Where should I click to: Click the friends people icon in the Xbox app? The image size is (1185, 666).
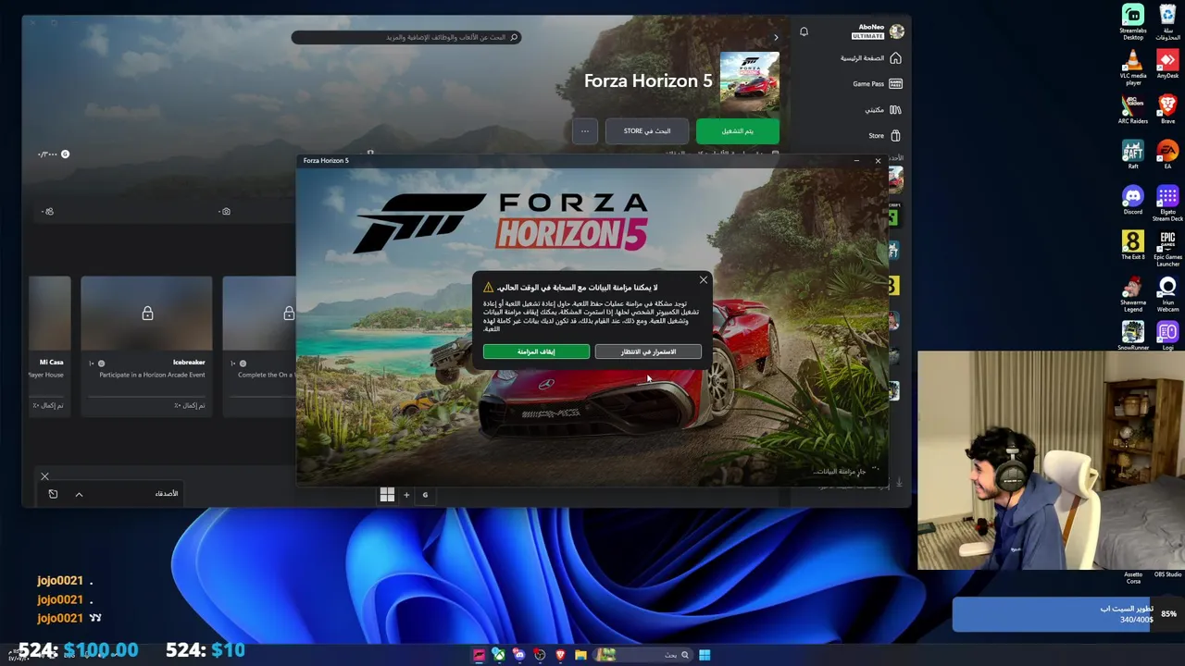click(48, 212)
